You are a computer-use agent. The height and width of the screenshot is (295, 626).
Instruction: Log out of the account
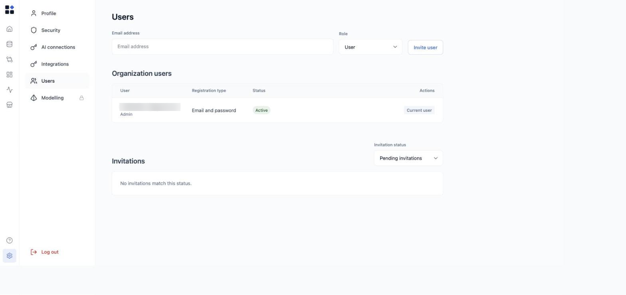coord(45,252)
